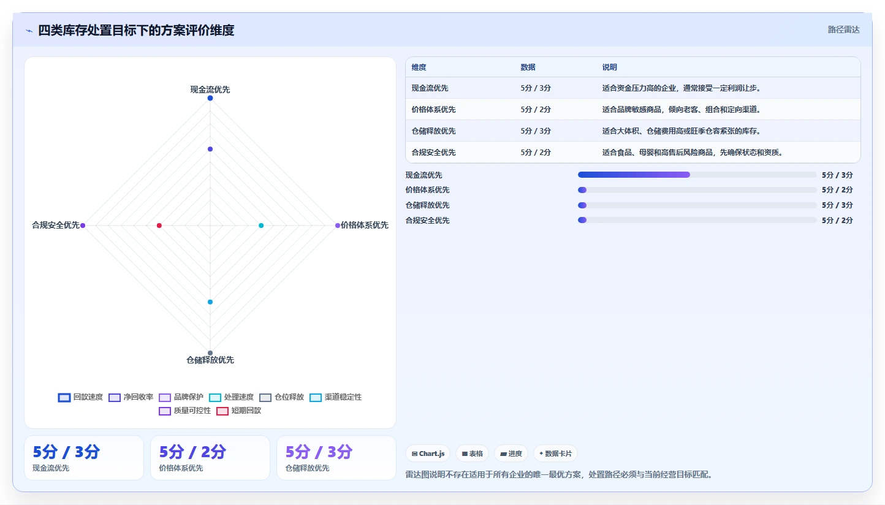The height and width of the screenshot is (505, 885).
Task: Click the 数据 table column header
Action: point(528,67)
